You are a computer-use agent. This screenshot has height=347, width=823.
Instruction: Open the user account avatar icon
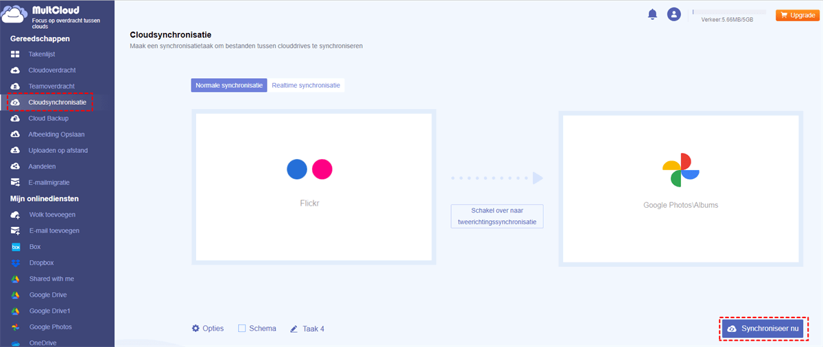tap(674, 14)
